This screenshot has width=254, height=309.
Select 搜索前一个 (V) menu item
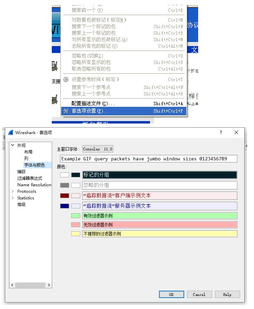pos(124,10)
